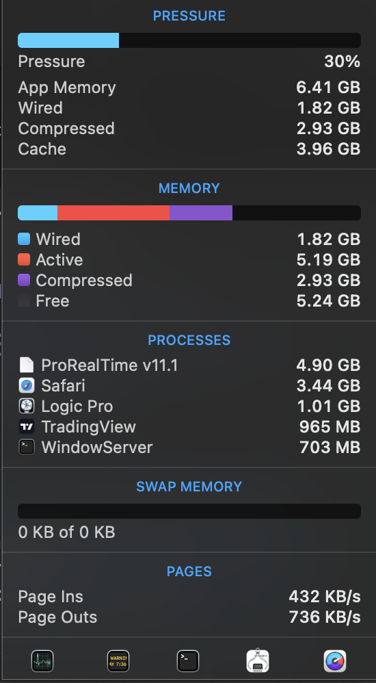Select the ProRealTime v11.1 process row
This screenshot has width=376, height=683.
pyautogui.click(x=189, y=365)
